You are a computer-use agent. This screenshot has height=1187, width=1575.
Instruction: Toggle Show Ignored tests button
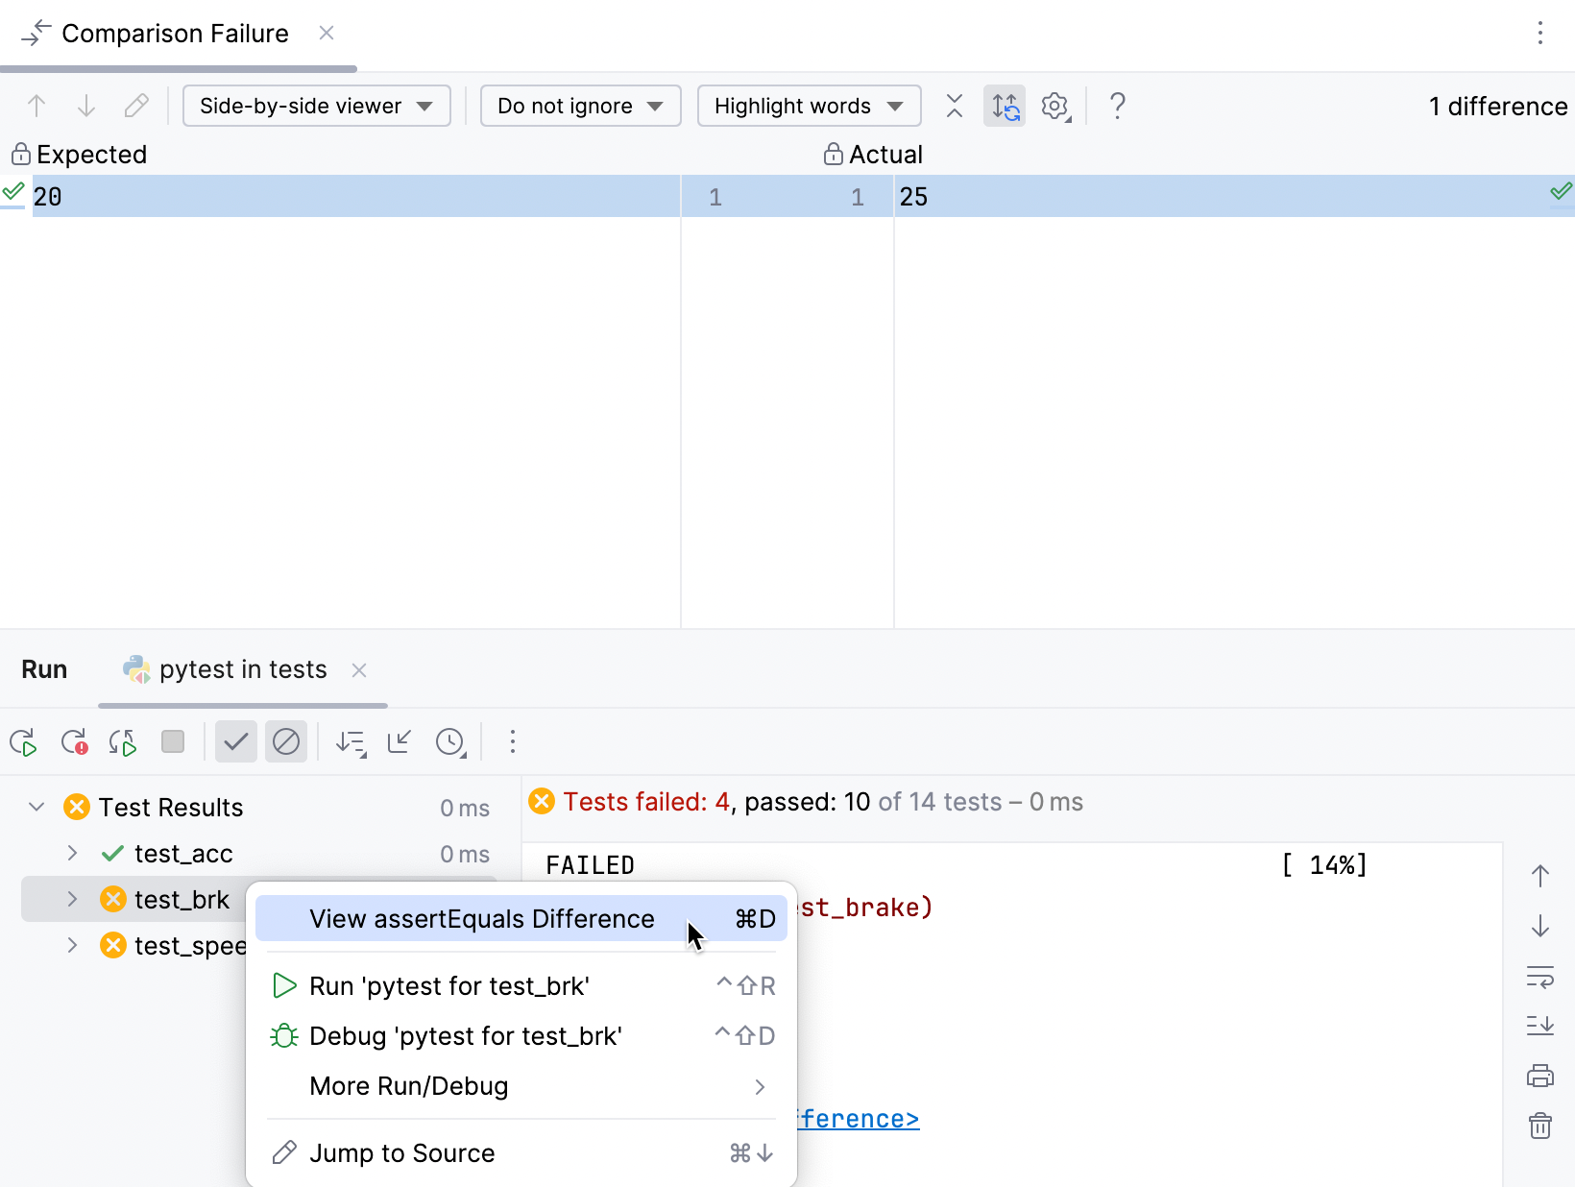pyautogui.click(x=286, y=742)
